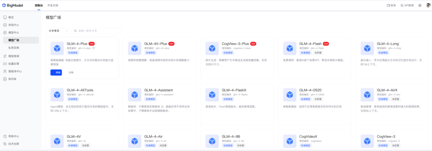Click the 知识库 book icon in sidebar
This screenshot has height=151, width=432.
pos(5,79)
